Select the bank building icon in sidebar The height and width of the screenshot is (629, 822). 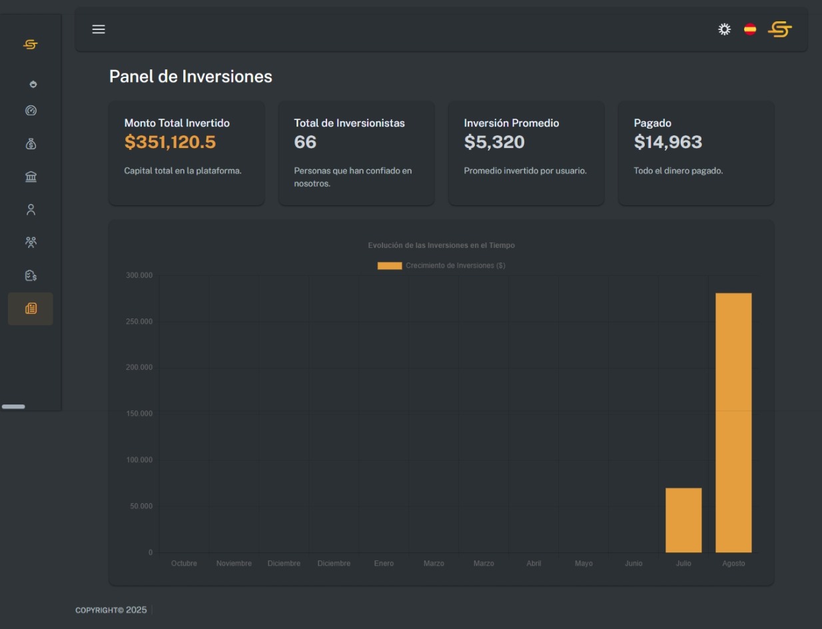click(x=31, y=177)
